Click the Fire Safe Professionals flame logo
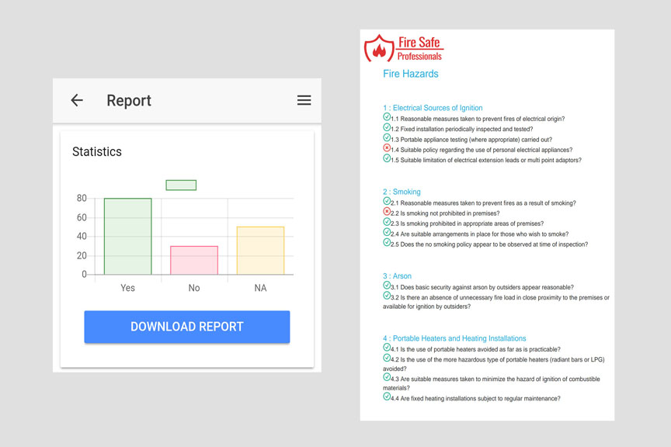The width and height of the screenshot is (671, 447). pos(379,48)
